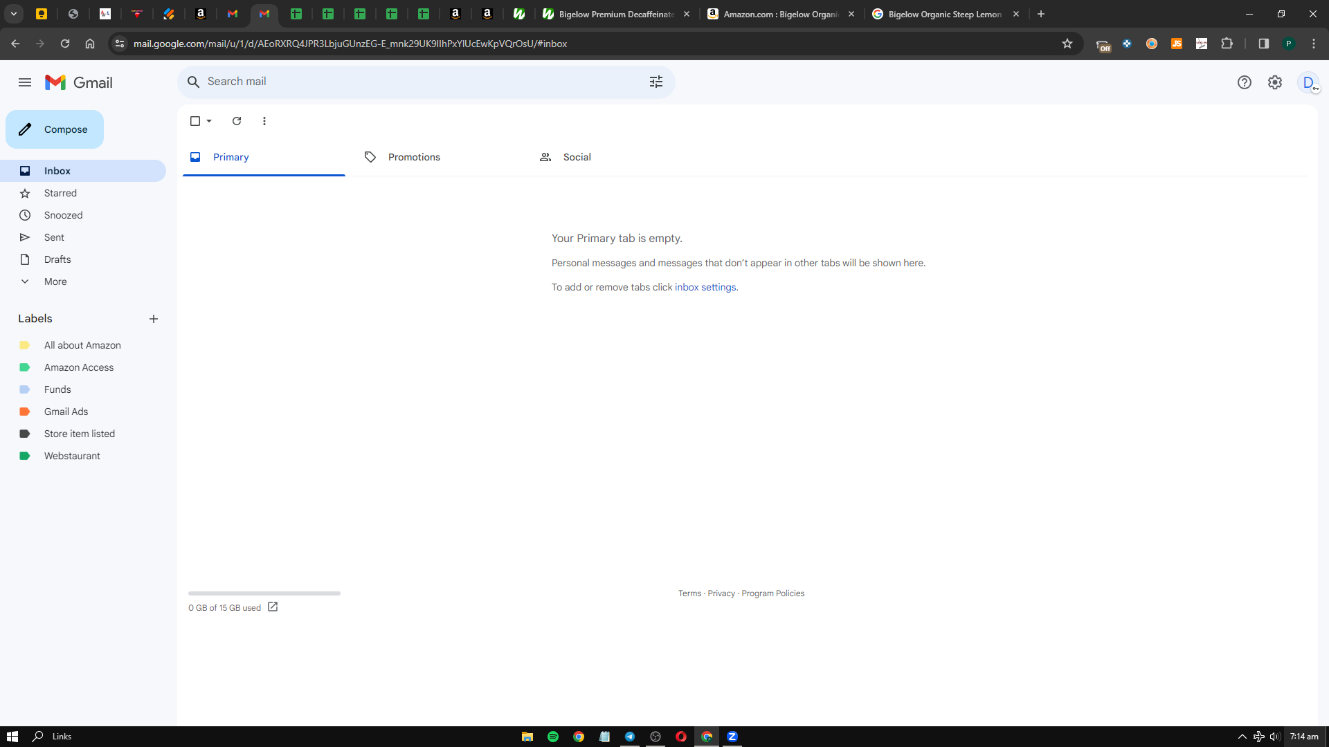
Task: Go back in the browser
Action: click(15, 44)
